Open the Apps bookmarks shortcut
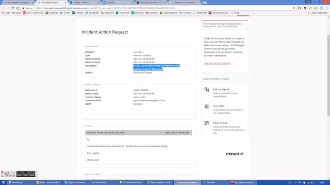The image size is (330, 185). click(6, 13)
